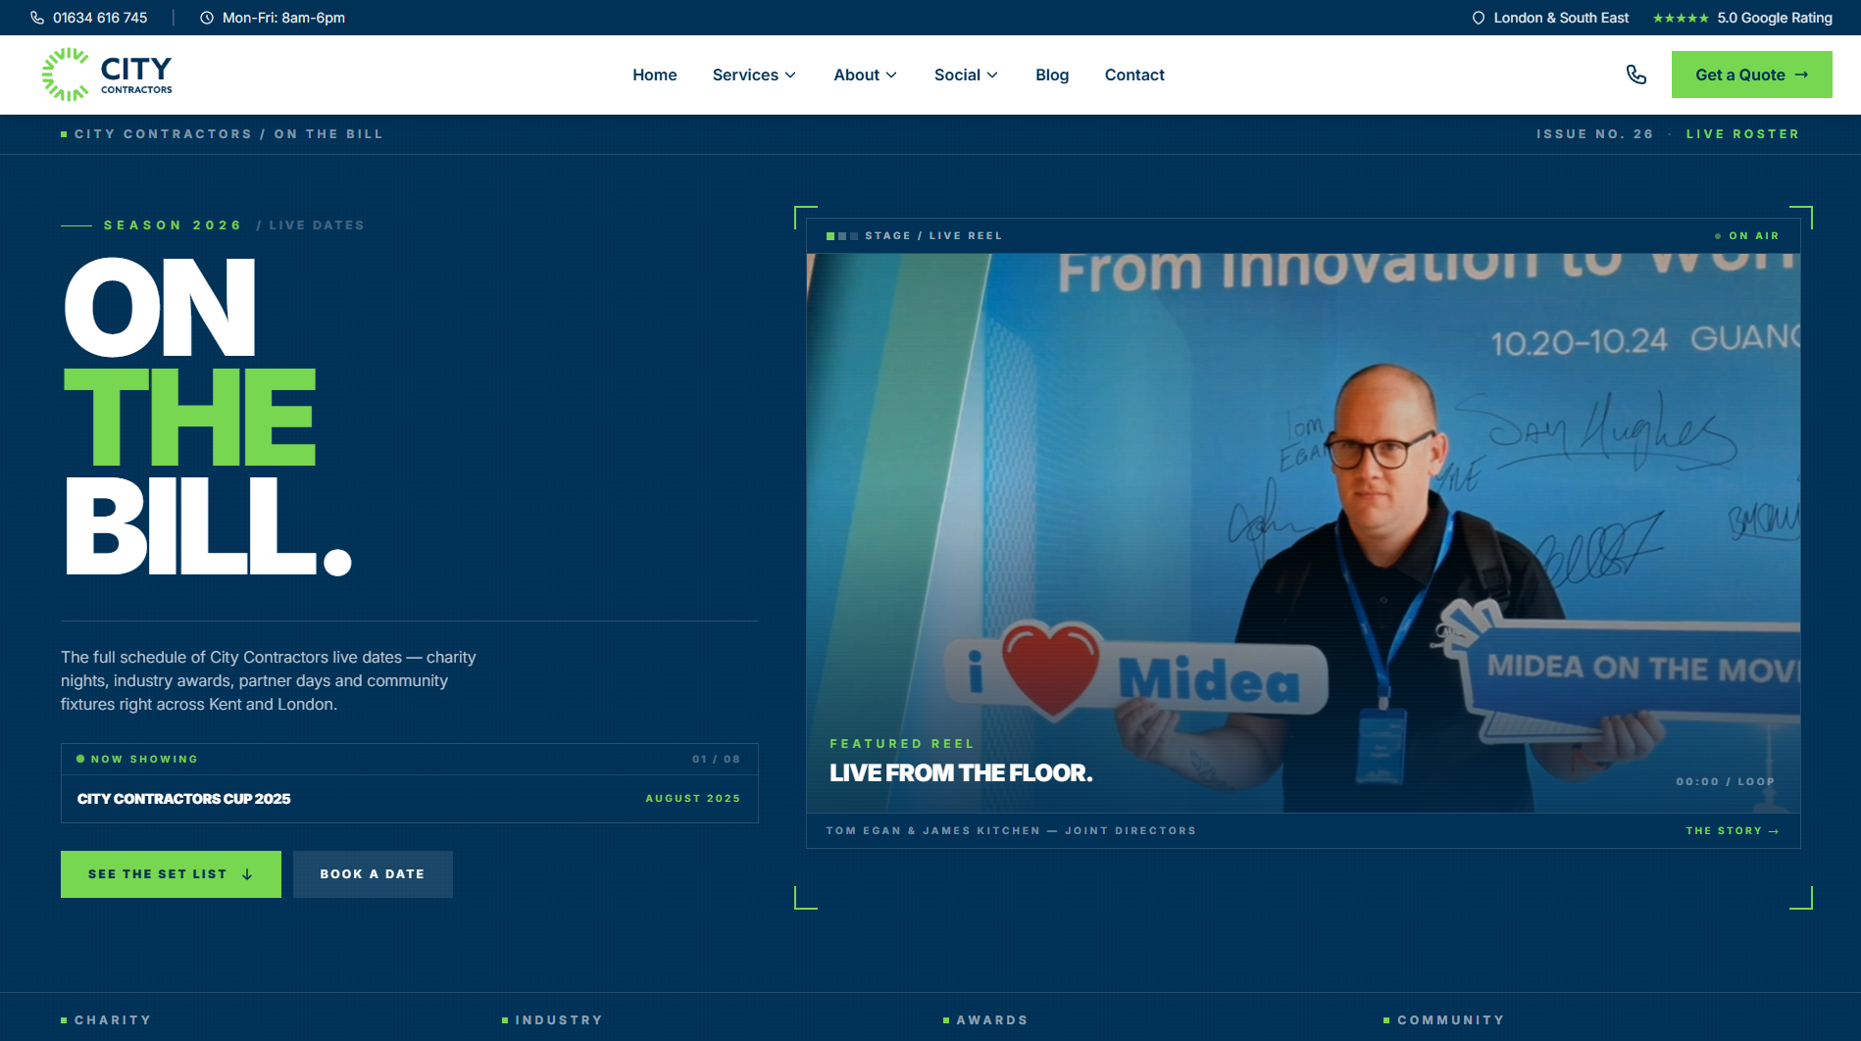Expand the About dropdown menu
Image resolution: width=1861 pixels, height=1041 pixels.
[x=865, y=74]
